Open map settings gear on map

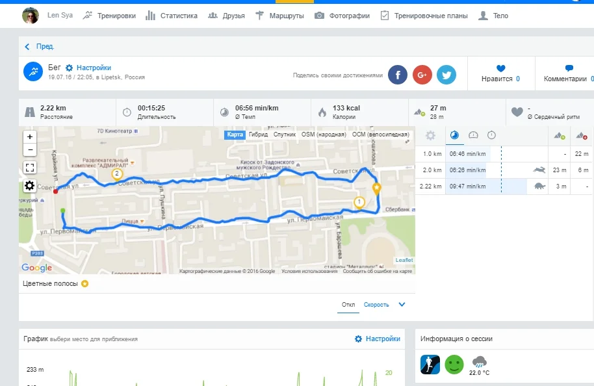tap(30, 186)
